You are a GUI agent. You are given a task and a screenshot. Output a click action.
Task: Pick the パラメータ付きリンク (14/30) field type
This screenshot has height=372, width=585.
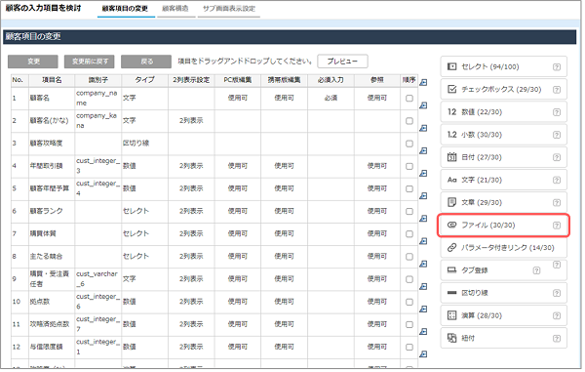coord(503,248)
